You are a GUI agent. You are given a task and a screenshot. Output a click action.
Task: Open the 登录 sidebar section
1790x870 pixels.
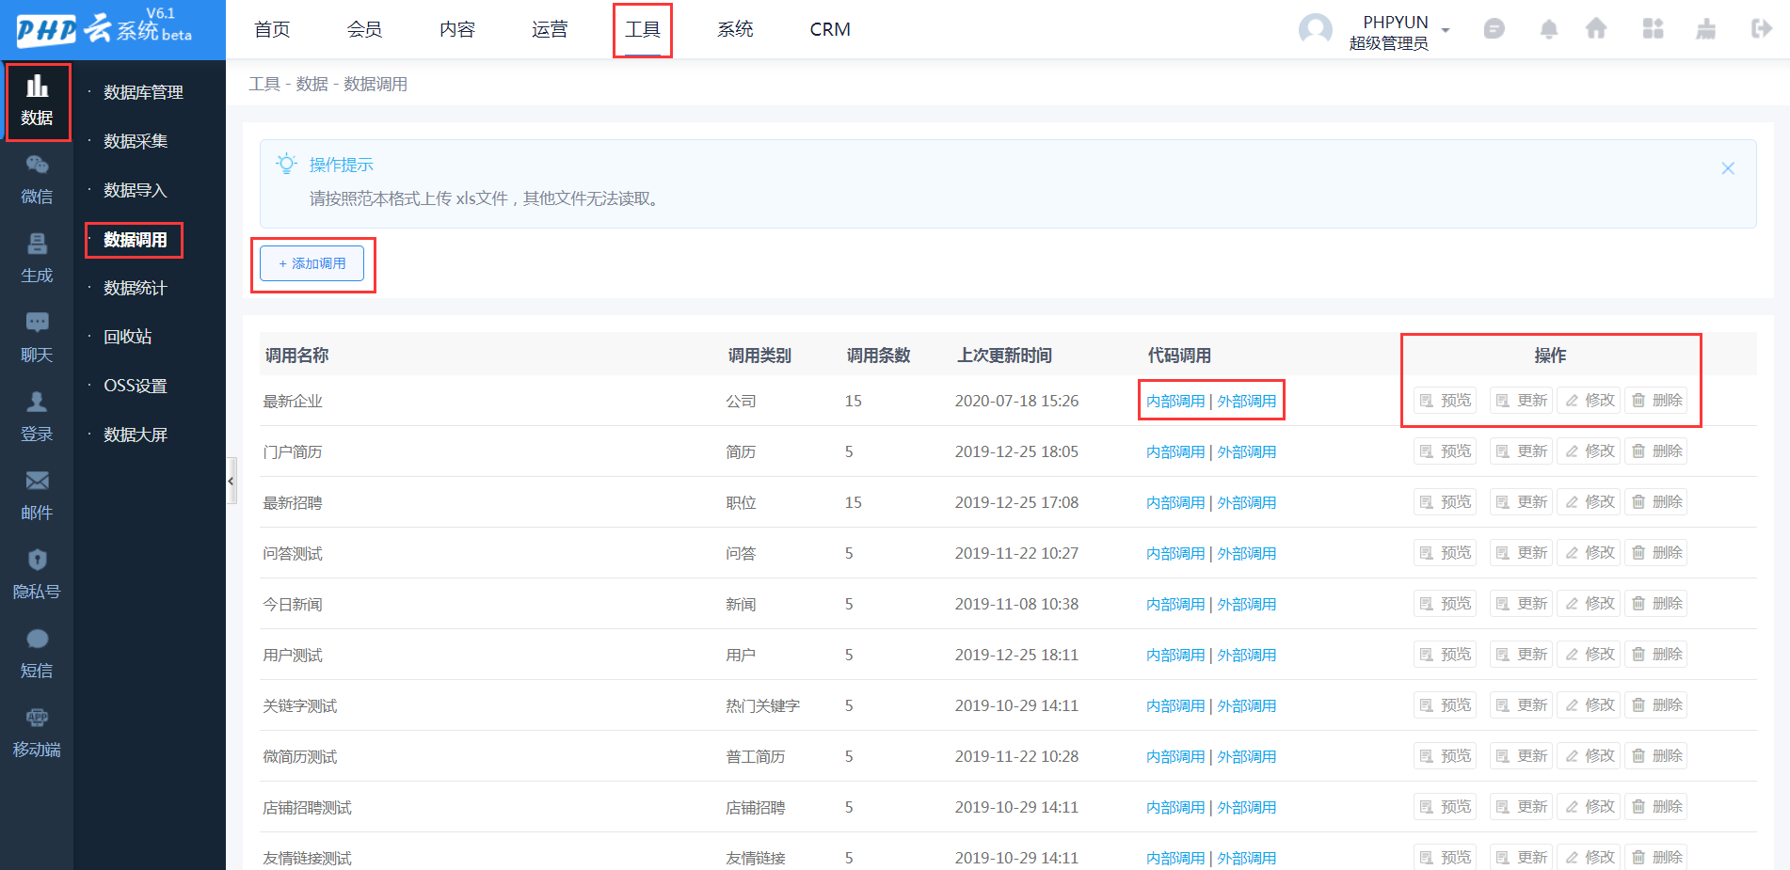tap(37, 417)
